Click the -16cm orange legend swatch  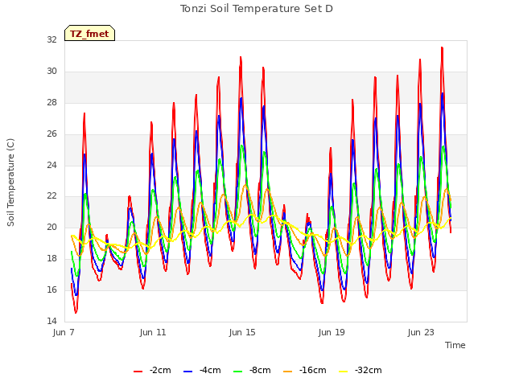[x=287, y=372]
